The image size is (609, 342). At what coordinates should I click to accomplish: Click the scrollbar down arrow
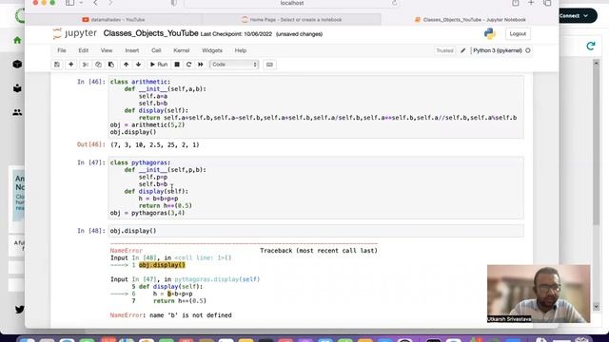coord(597,306)
